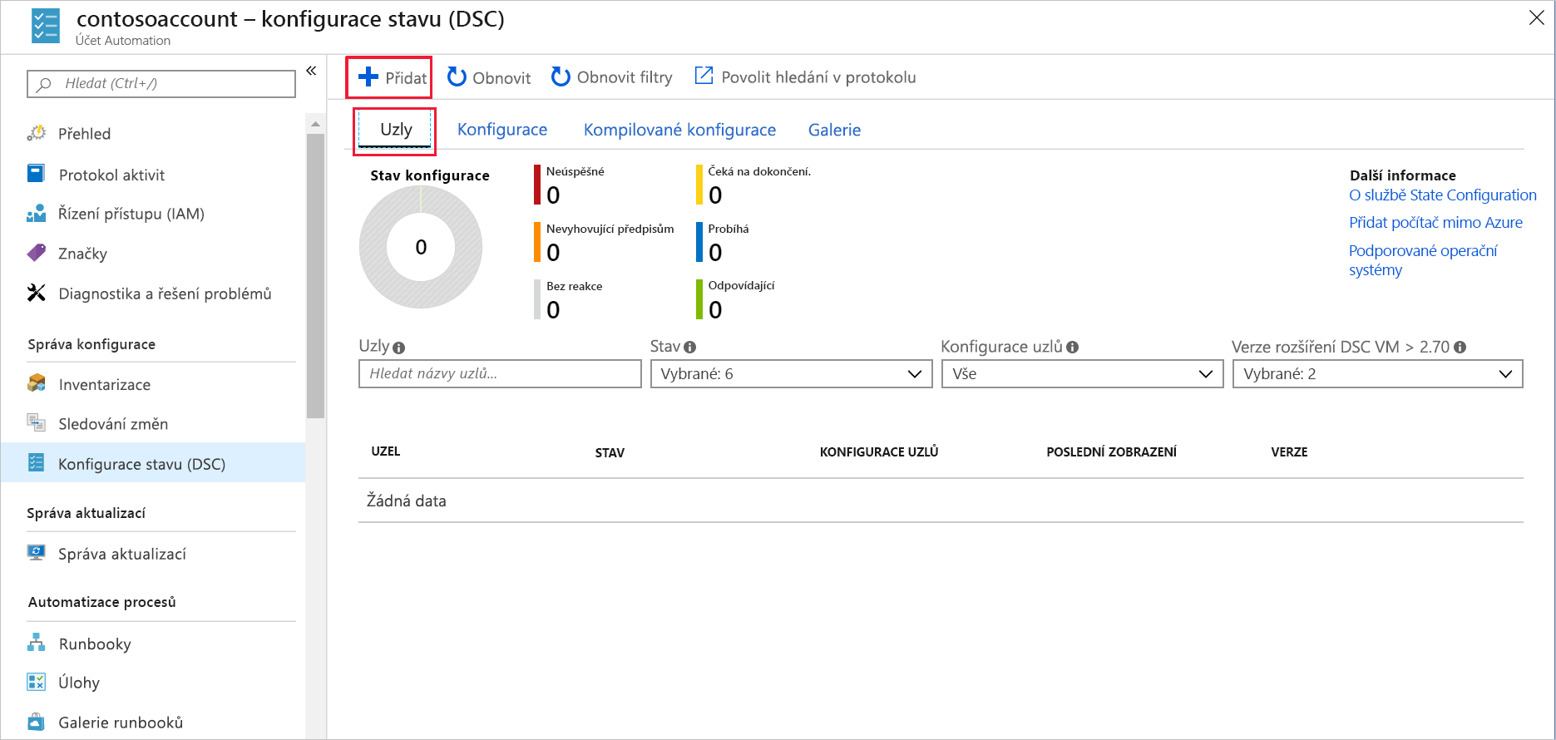Image resolution: width=1556 pixels, height=740 pixels.
Task: Click the Značky tag icon
Action: [37, 253]
